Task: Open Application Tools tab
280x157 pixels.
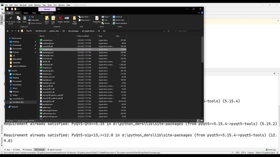Action: click(x=47, y=13)
